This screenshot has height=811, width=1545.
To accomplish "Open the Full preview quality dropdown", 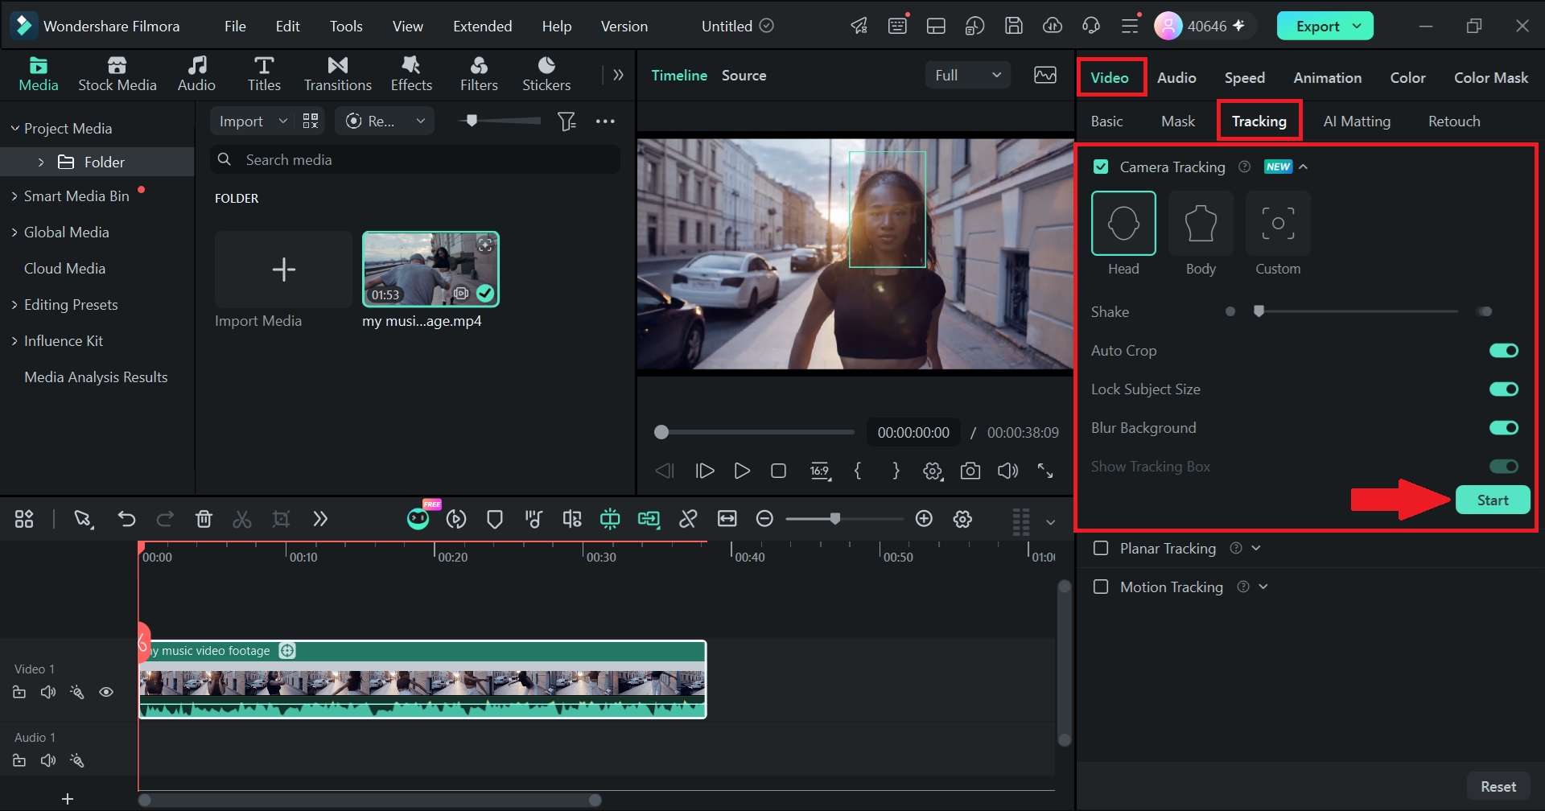I will pyautogui.click(x=968, y=75).
